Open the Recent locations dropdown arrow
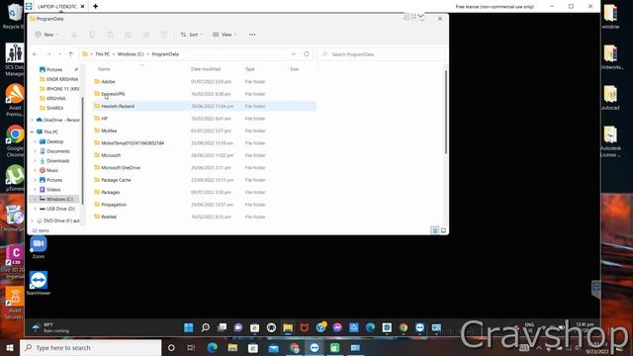 59,54
